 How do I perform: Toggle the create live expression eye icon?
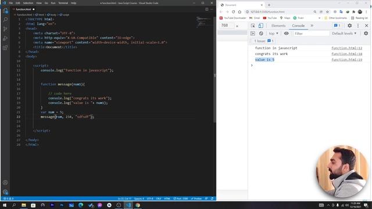click(287, 34)
